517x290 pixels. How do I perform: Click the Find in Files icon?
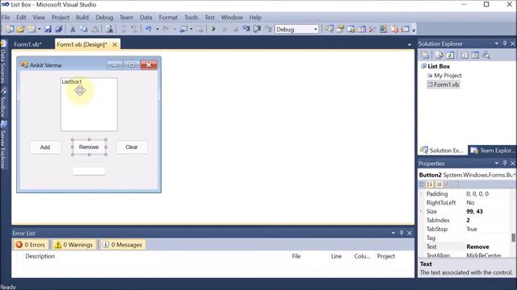109,29
